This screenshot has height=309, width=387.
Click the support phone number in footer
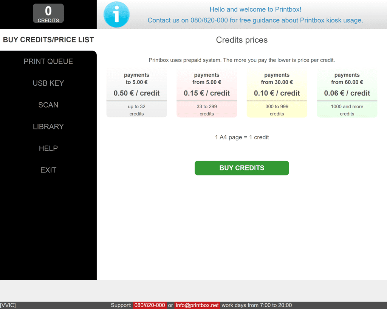coord(150,305)
